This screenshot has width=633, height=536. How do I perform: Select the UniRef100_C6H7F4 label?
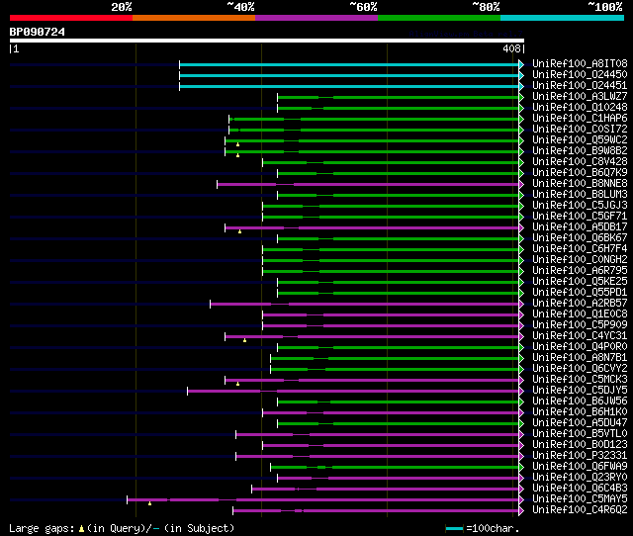point(580,248)
